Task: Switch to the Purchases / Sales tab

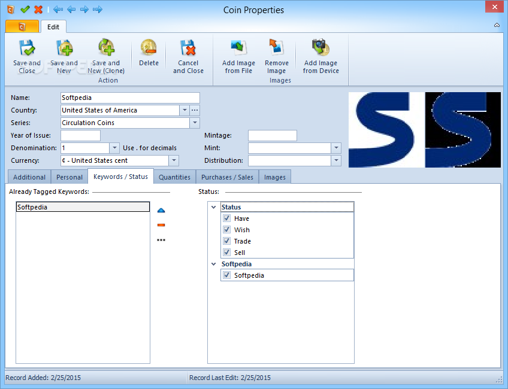Action: pos(227,177)
